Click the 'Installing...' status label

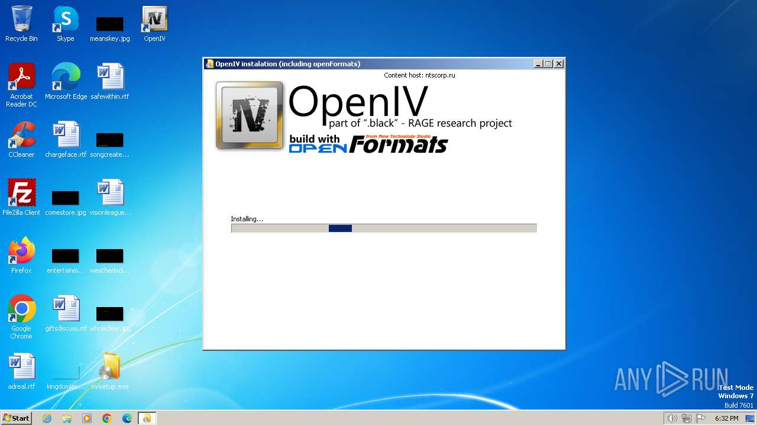click(247, 219)
